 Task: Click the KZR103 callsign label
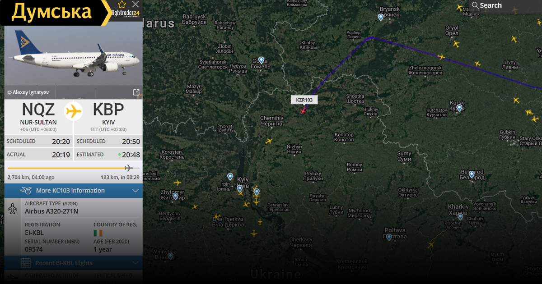(x=304, y=100)
